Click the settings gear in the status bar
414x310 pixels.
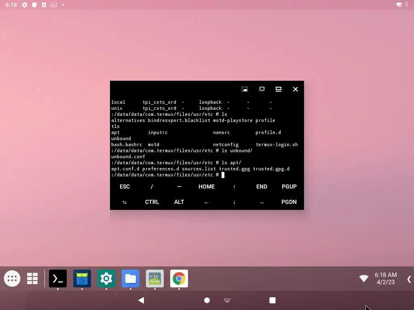tap(25, 5)
